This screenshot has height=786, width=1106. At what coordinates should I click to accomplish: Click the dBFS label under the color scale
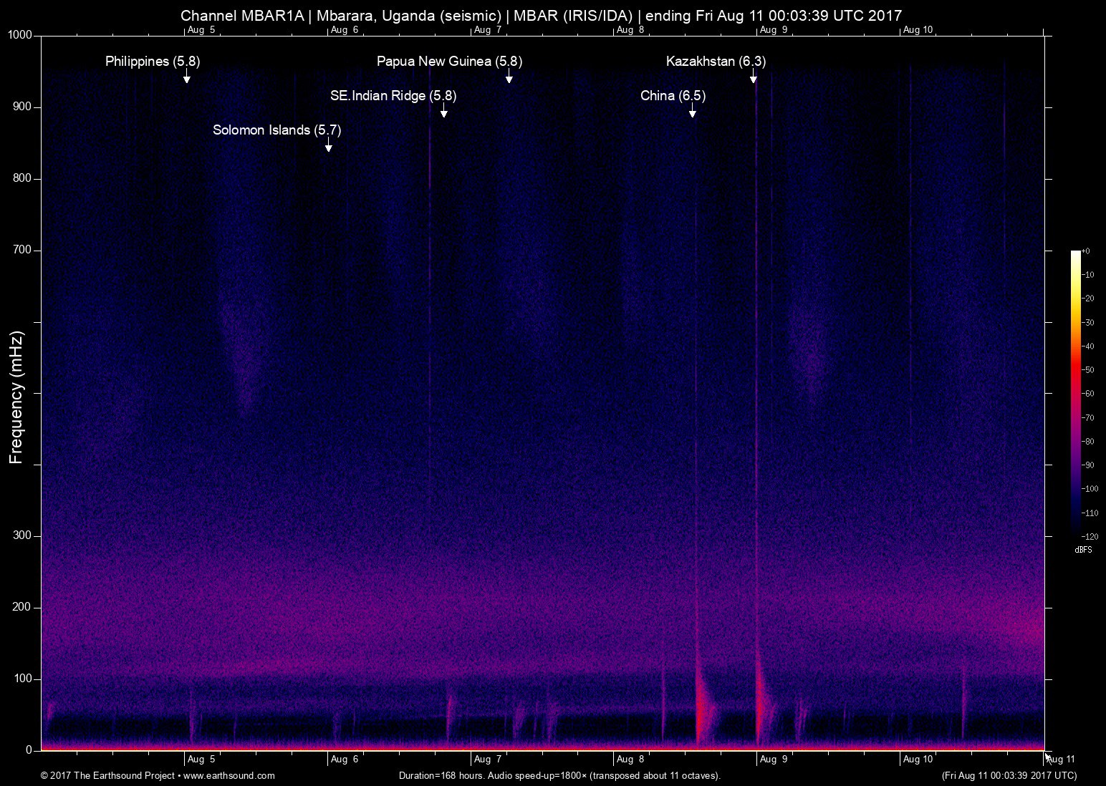click(x=1083, y=549)
